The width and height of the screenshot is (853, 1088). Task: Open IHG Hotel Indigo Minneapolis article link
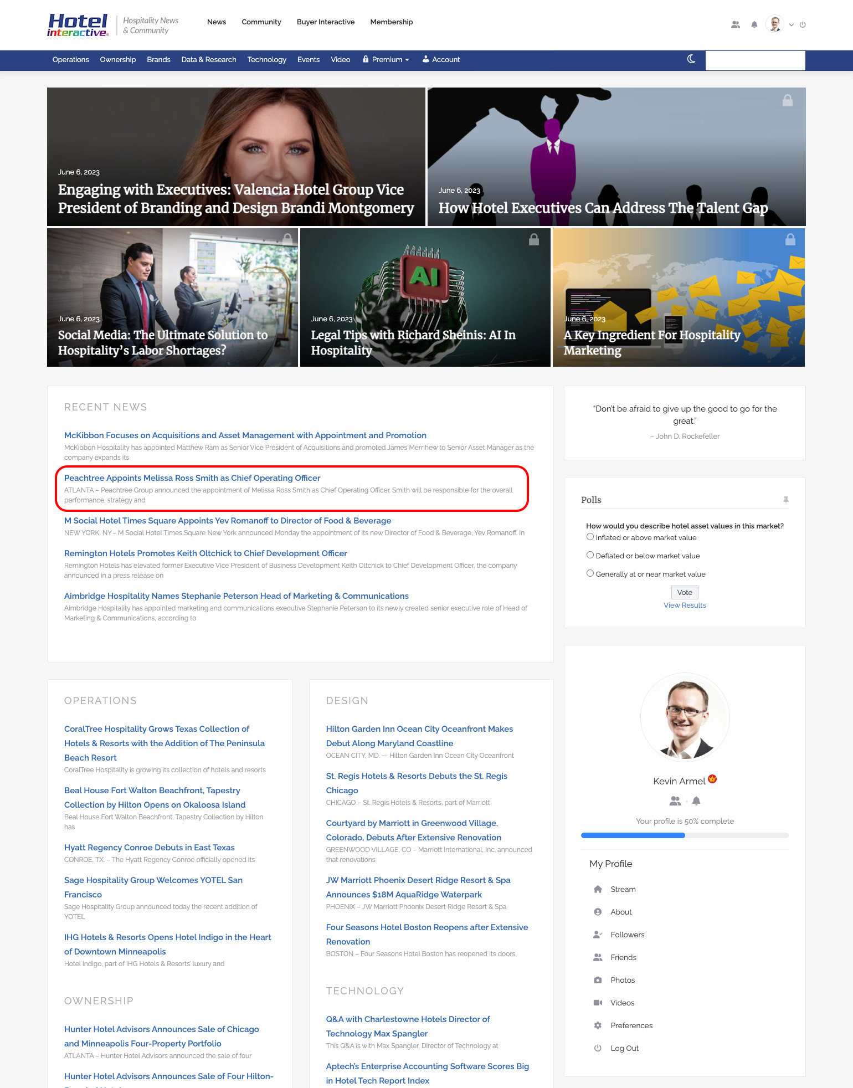pyautogui.click(x=168, y=944)
